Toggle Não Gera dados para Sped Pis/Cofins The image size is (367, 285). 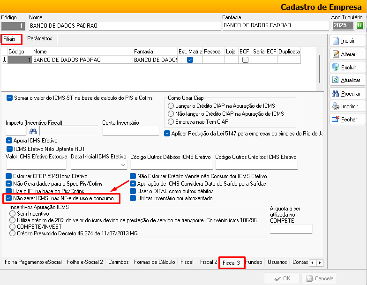coord(8,183)
